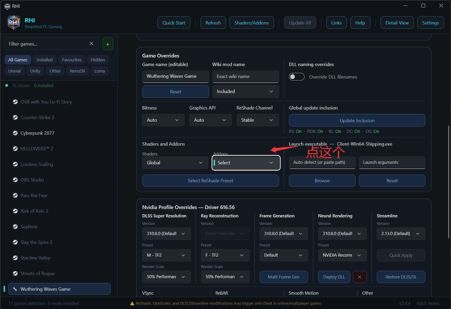Open Frame Generation Default preset dropdown
The width and height of the screenshot is (451, 309).
pos(284,255)
